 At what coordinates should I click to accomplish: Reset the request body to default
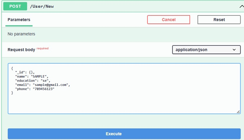pos(219,20)
